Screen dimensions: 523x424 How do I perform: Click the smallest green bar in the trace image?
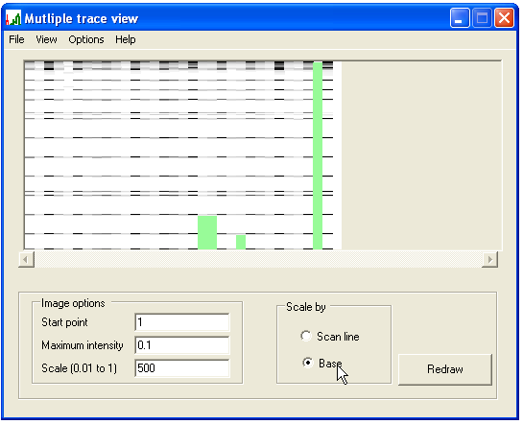point(241,242)
